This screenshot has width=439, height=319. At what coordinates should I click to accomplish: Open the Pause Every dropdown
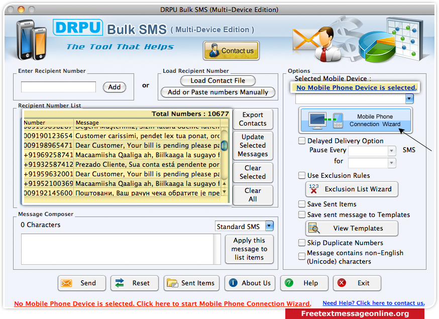(391, 151)
